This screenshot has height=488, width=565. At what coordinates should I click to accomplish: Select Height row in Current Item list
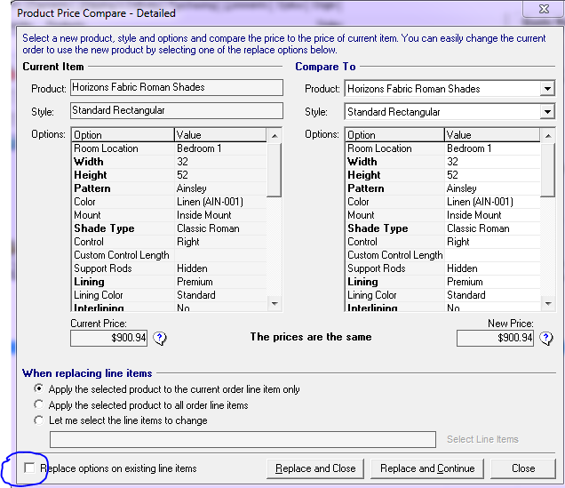(169, 175)
